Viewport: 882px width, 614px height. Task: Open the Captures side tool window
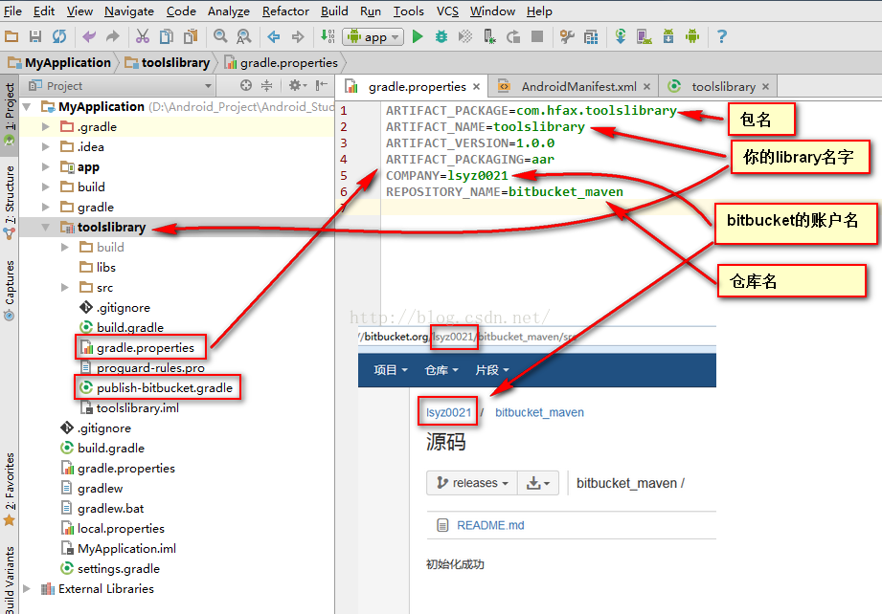click(x=10, y=290)
